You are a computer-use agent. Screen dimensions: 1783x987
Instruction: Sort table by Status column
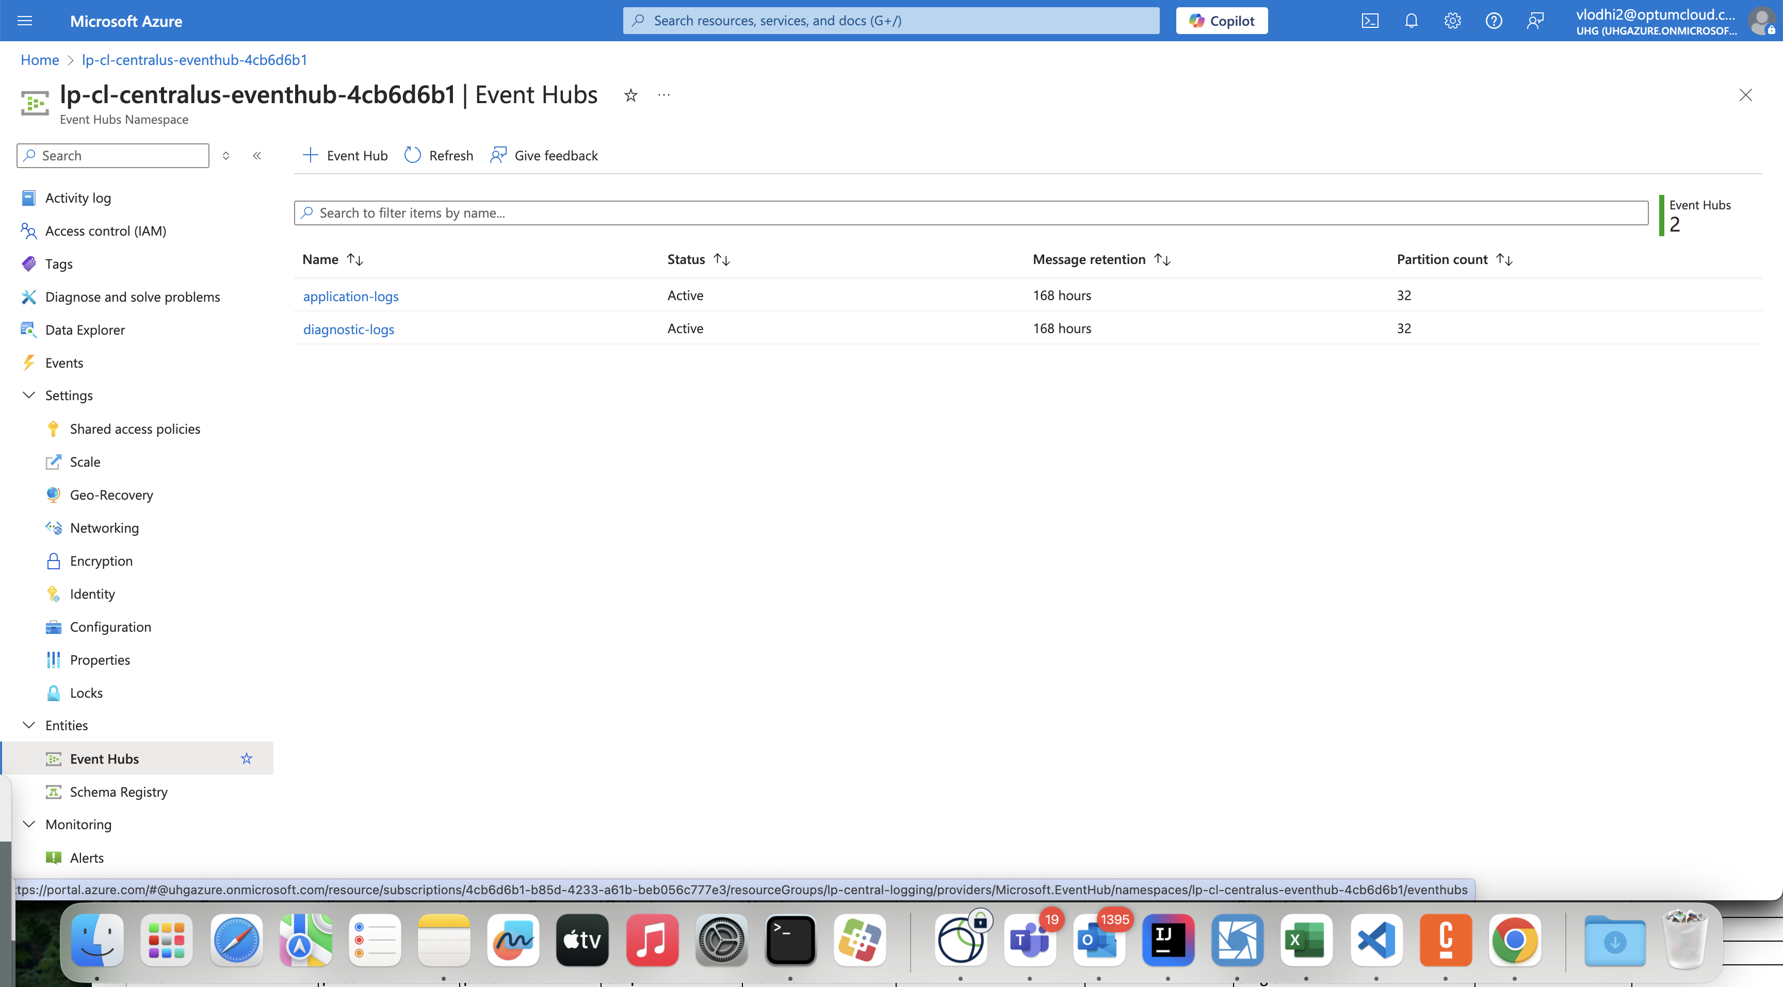(x=699, y=259)
